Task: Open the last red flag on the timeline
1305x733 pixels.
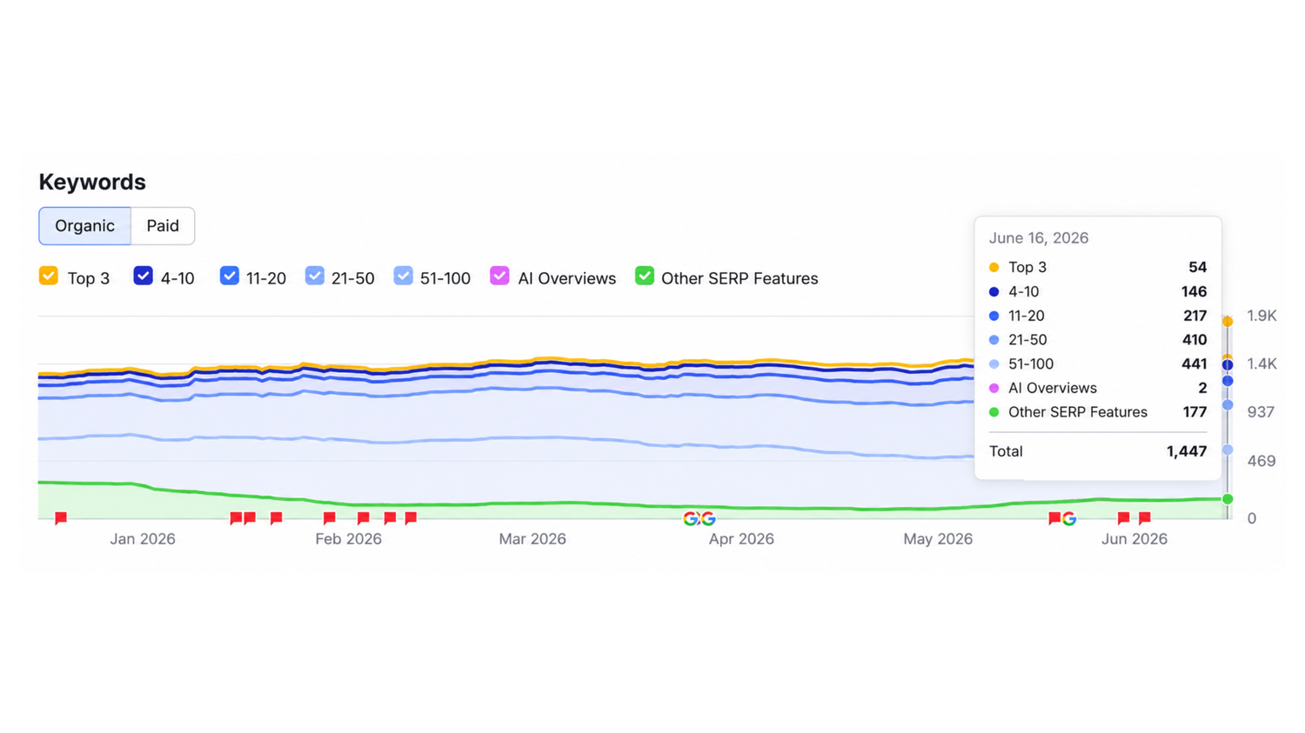Action: [x=1145, y=518]
